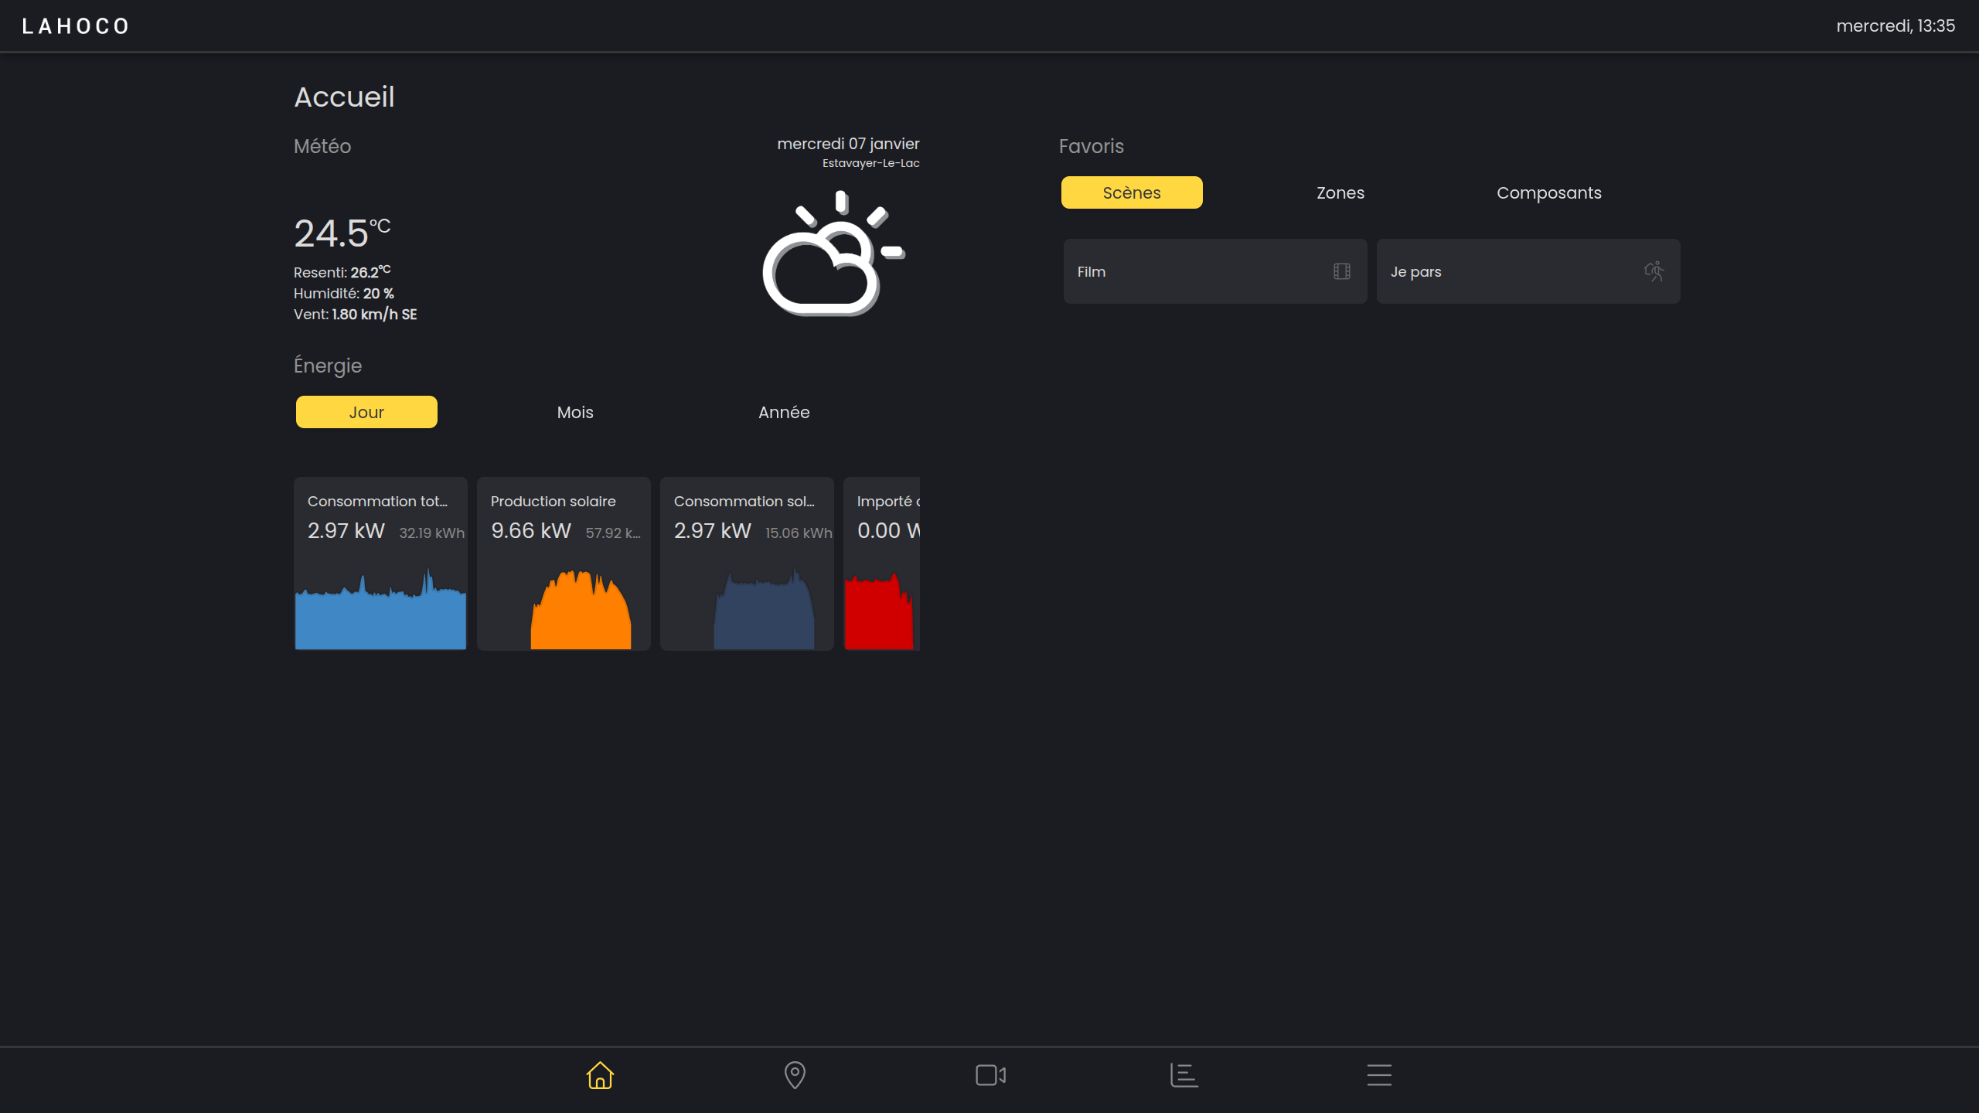Screen dimensions: 1979x1113
Task: Switch energy view to Mois
Action: pyautogui.click(x=575, y=412)
